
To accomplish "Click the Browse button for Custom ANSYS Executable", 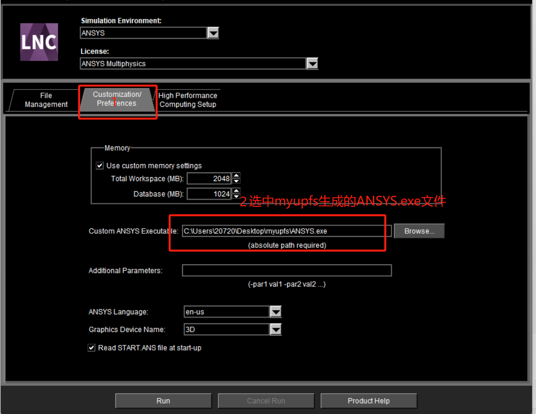I will [419, 231].
